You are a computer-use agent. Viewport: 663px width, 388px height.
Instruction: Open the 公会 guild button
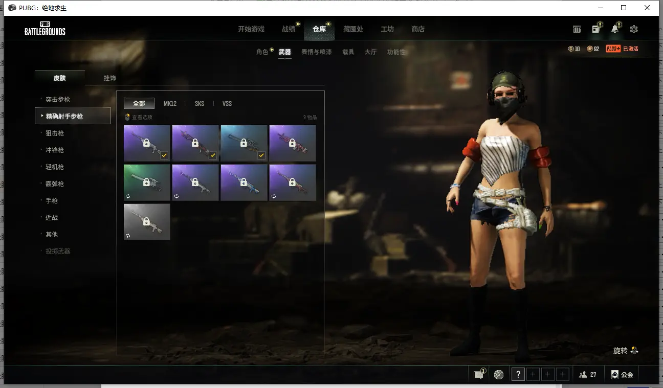click(622, 375)
